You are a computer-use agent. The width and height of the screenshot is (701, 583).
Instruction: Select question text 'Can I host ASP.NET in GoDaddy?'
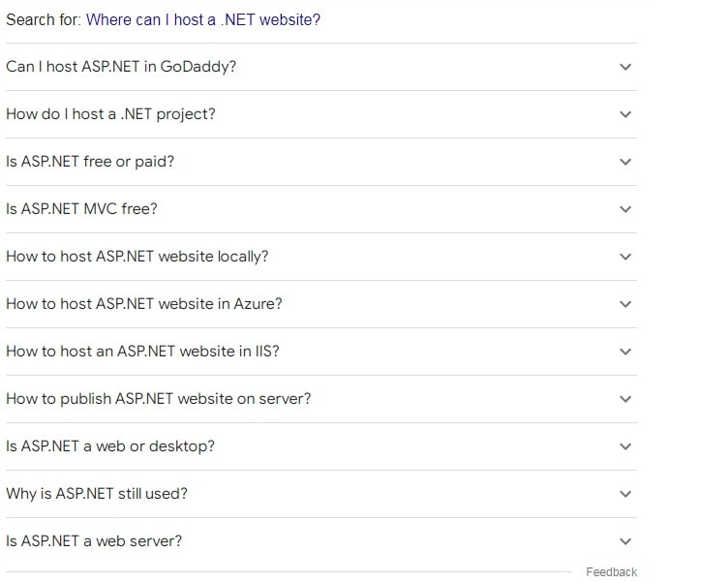[x=121, y=67]
